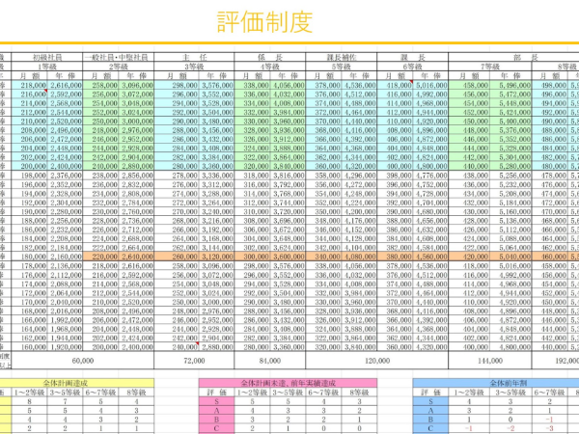The height and width of the screenshot is (434, 579).
Task: Click the 評価制度 title text
Action: point(264,22)
